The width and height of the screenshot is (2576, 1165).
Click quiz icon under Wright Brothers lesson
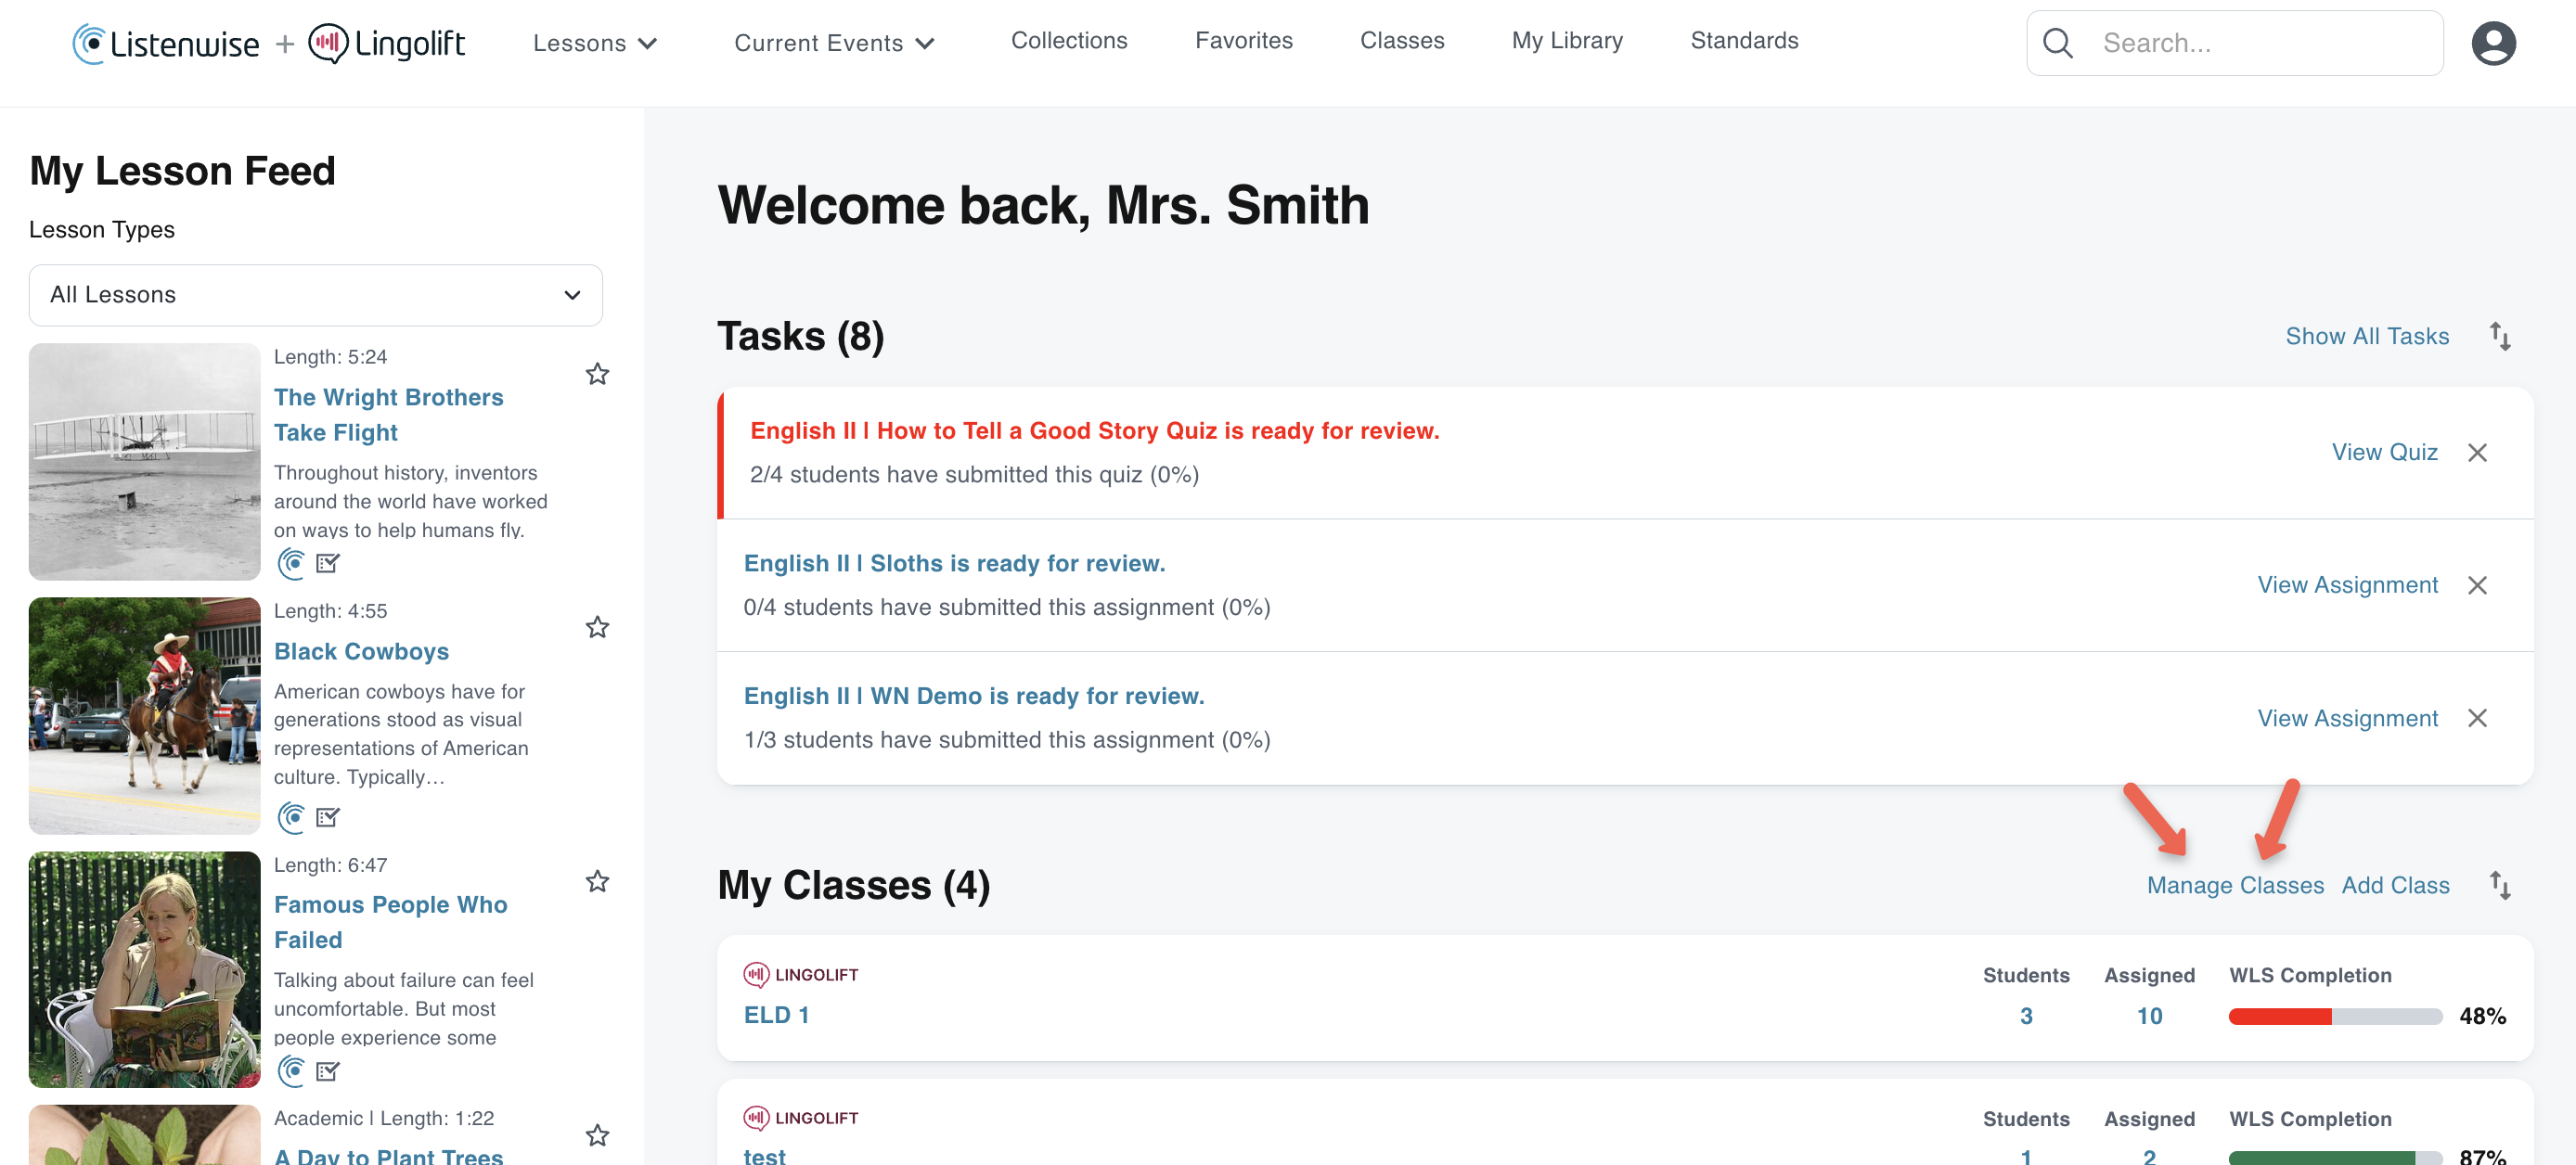(328, 564)
